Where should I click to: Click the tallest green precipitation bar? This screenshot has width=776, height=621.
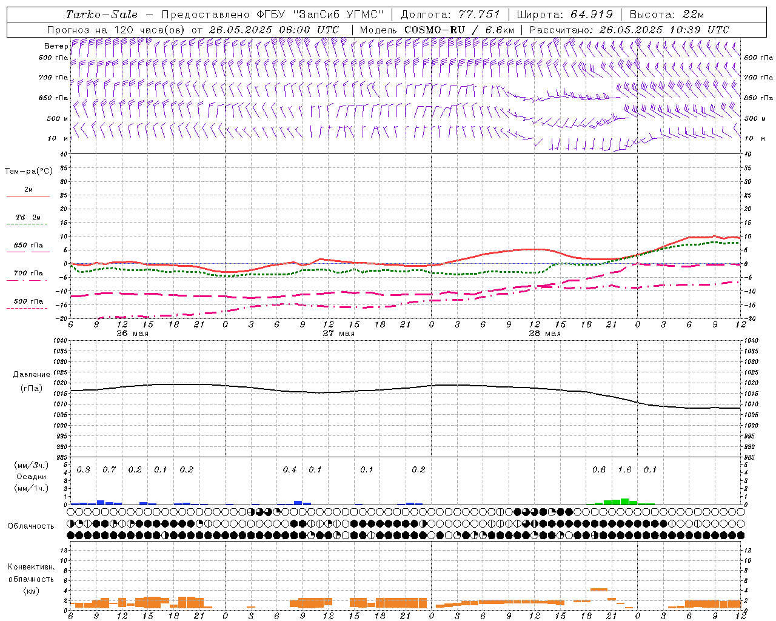click(624, 502)
